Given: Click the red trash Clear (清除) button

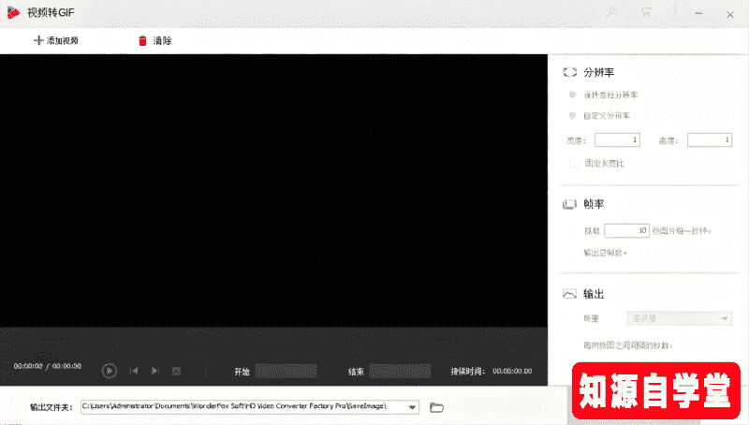Looking at the screenshot, I should point(154,41).
